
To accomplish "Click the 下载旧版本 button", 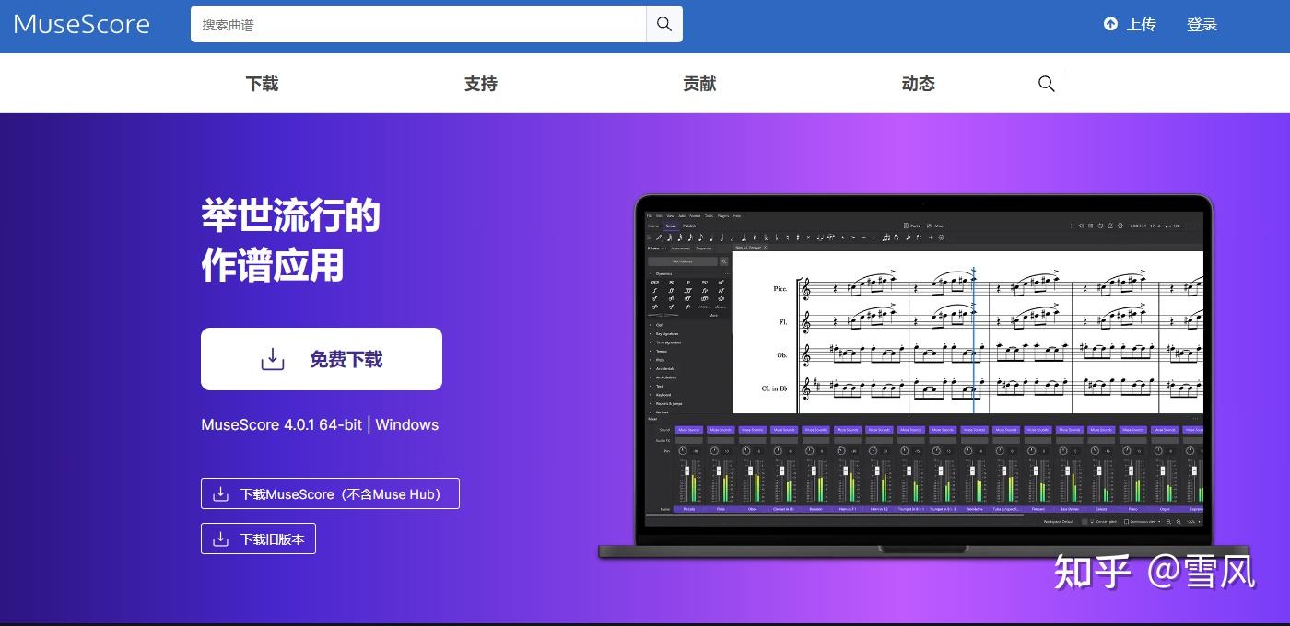I will point(258,539).
